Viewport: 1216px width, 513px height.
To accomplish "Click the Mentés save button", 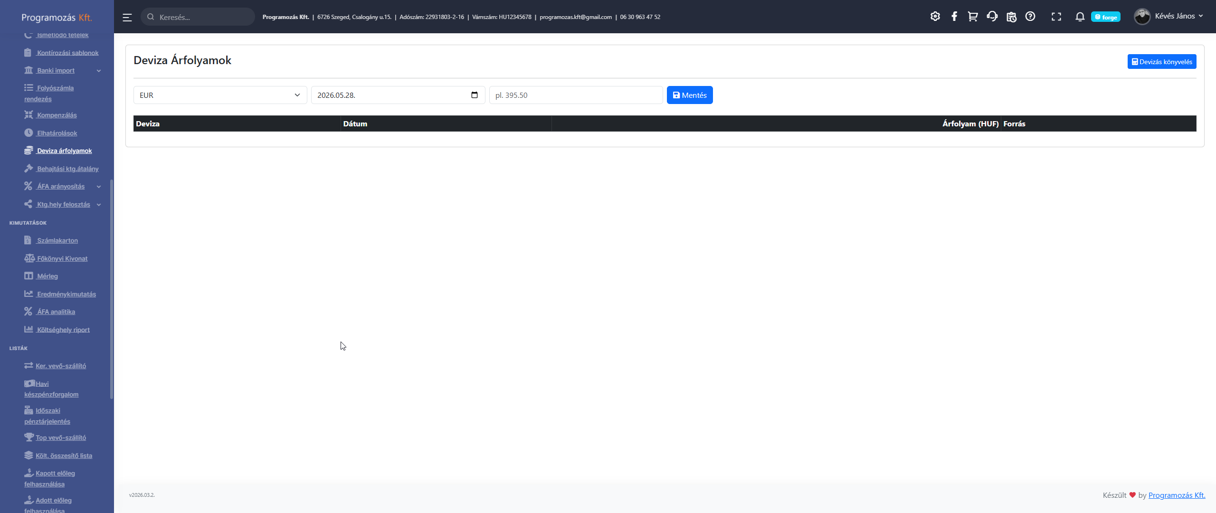I will 689,95.
